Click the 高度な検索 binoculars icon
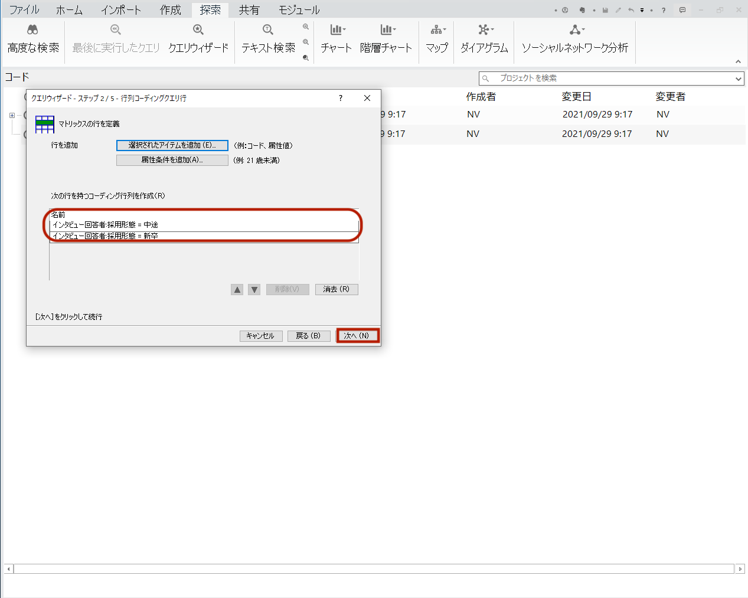 [32, 30]
